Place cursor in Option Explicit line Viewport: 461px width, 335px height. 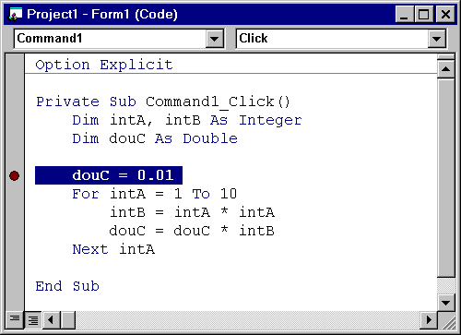(x=104, y=65)
